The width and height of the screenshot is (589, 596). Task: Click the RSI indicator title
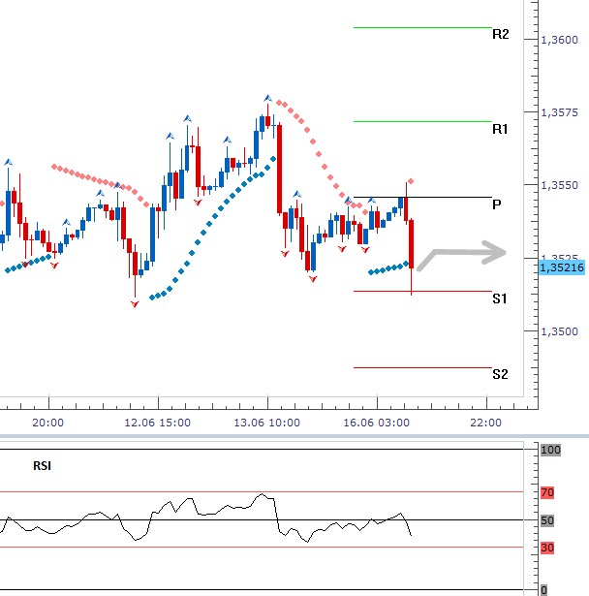pyautogui.click(x=42, y=465)
